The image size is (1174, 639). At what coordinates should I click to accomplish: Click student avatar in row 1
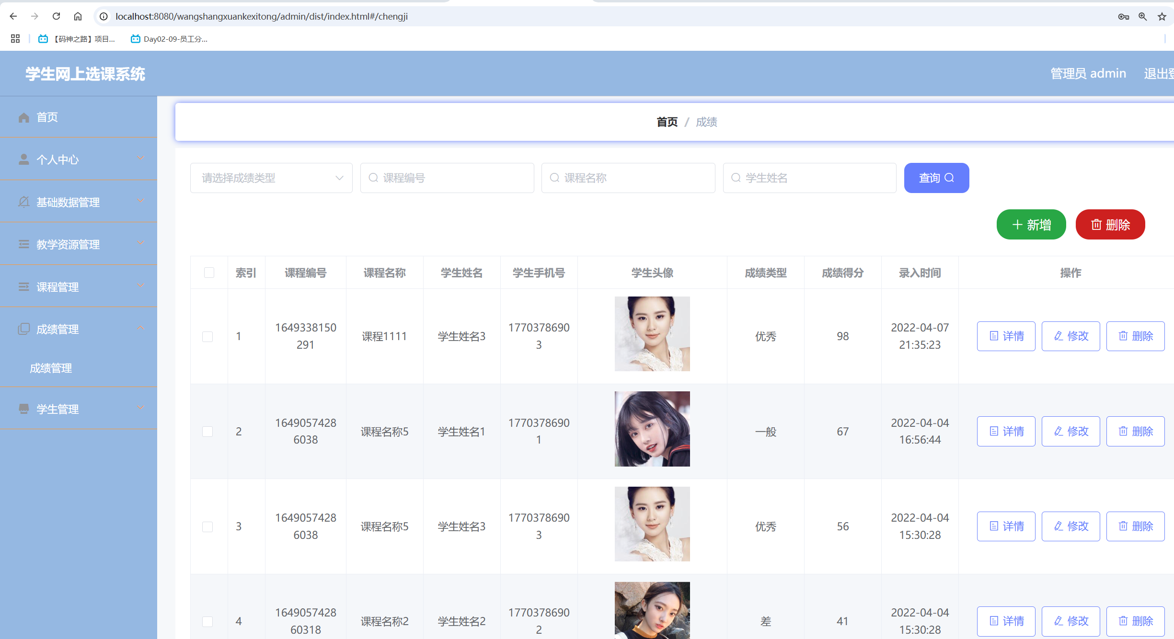[652, 334]
